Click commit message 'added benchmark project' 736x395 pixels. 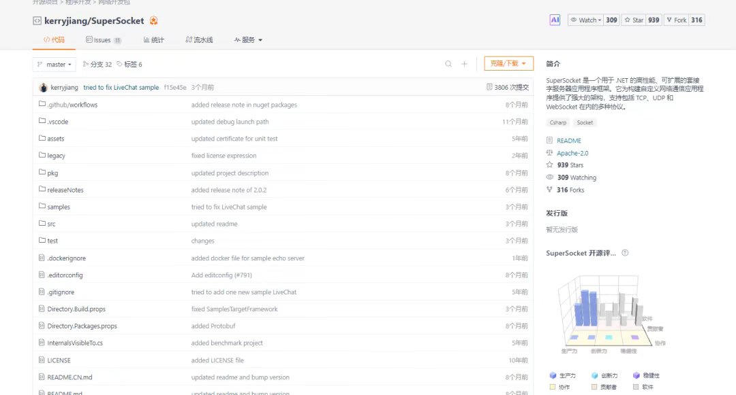point(227,343)
